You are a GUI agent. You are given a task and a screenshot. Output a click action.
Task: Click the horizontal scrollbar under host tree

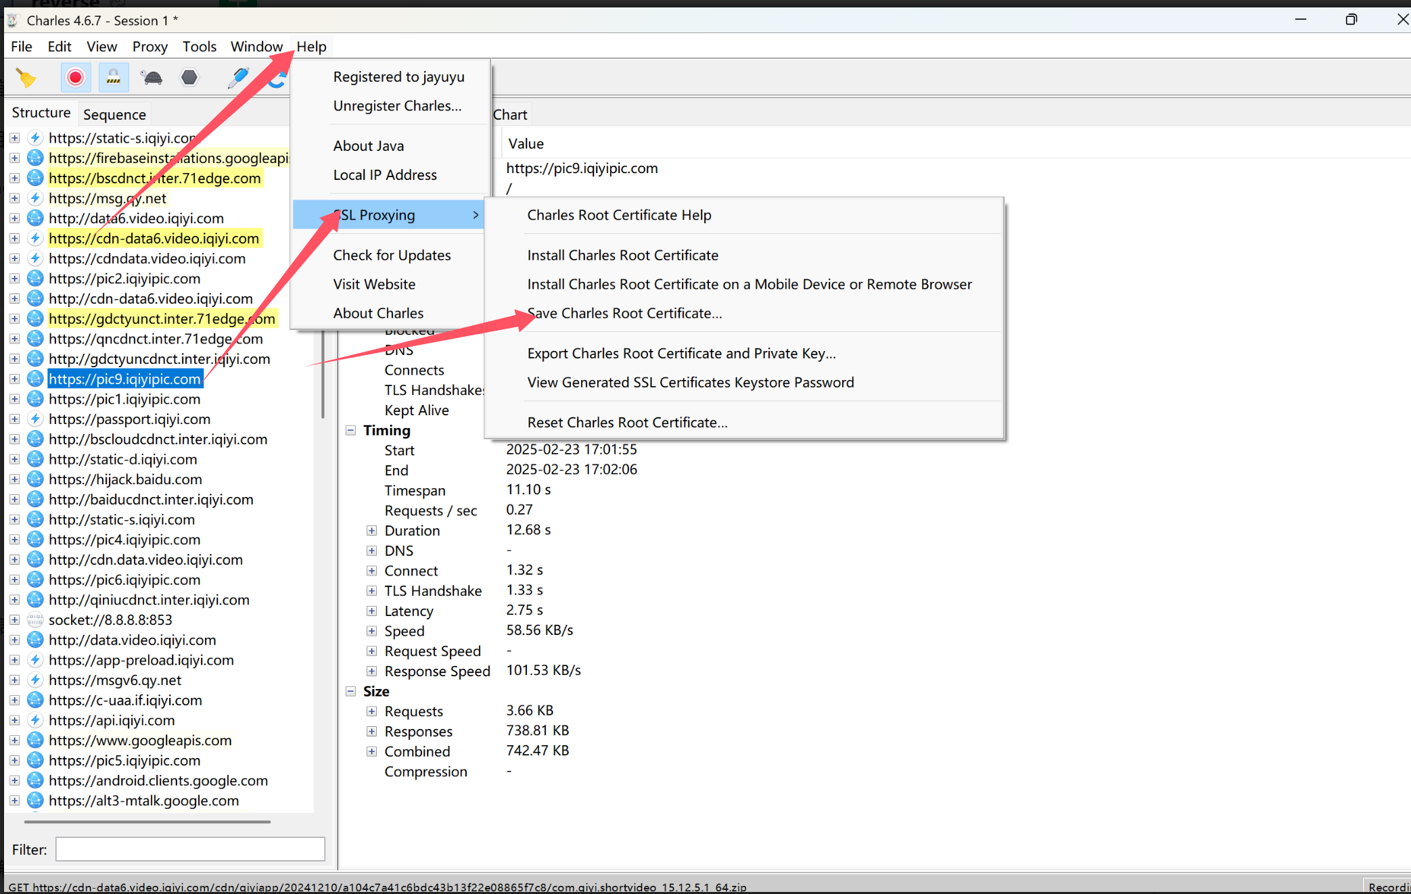[x=147, y=822]
